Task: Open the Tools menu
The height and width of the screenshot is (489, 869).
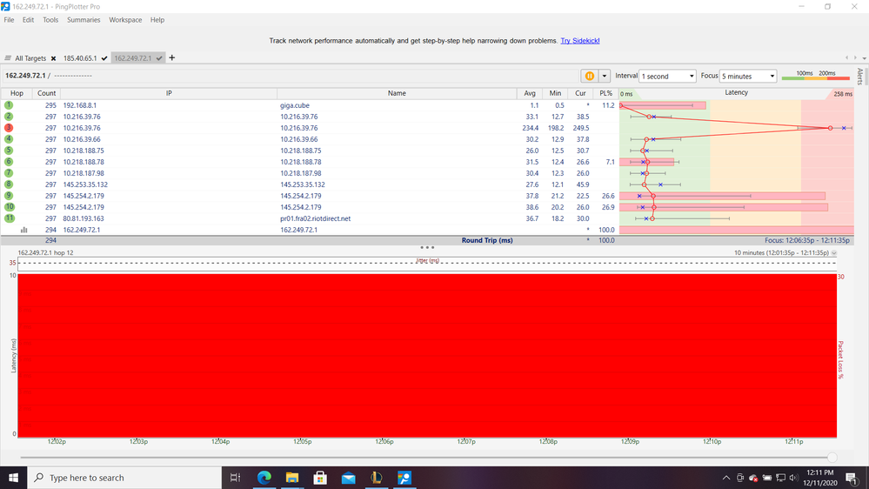Action: (x=50, y=20)
